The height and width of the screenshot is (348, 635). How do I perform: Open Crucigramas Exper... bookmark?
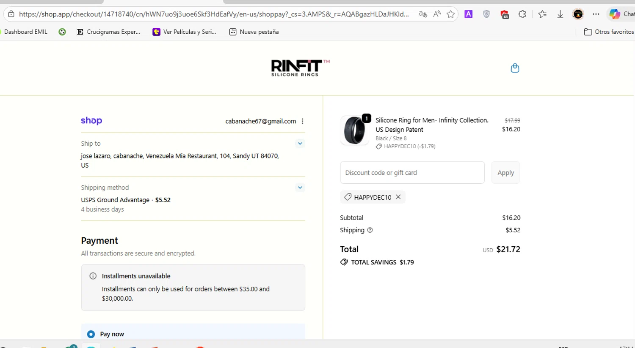pyautogui.click(x=108, y=32)
